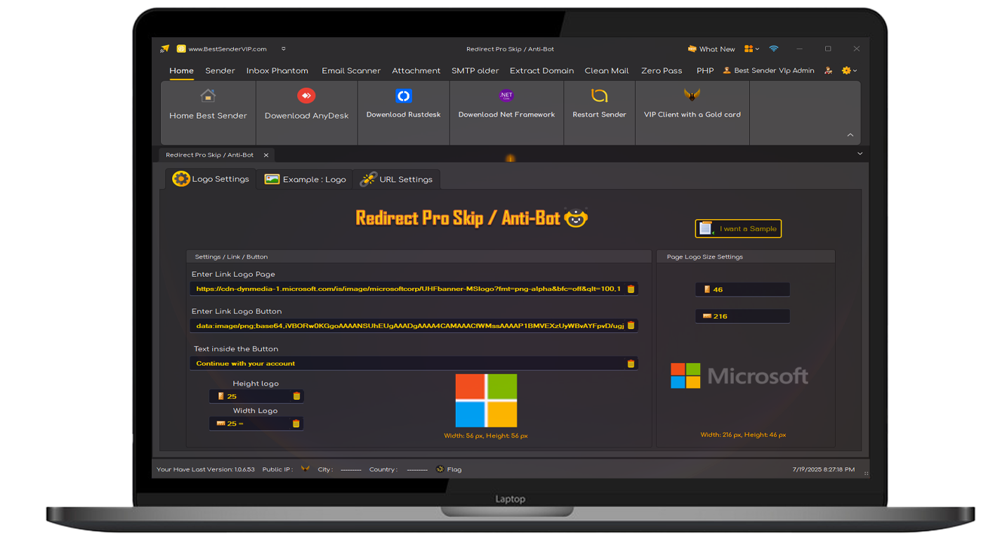This screenshot has height=548, width=1000.
Task: Click the I want a Sample button
Action: pos(738,228)
